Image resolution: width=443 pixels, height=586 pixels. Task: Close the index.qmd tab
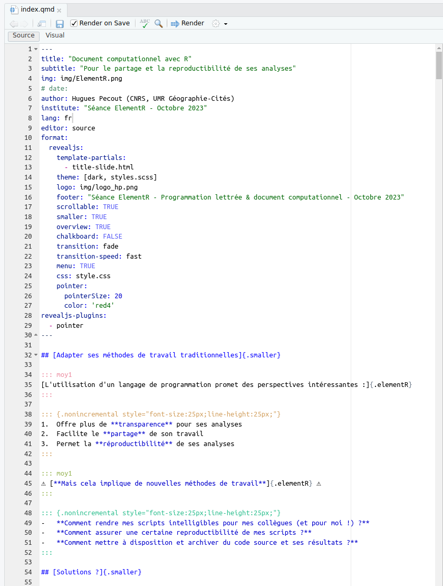pyautogui.click(x=59, y=10)
